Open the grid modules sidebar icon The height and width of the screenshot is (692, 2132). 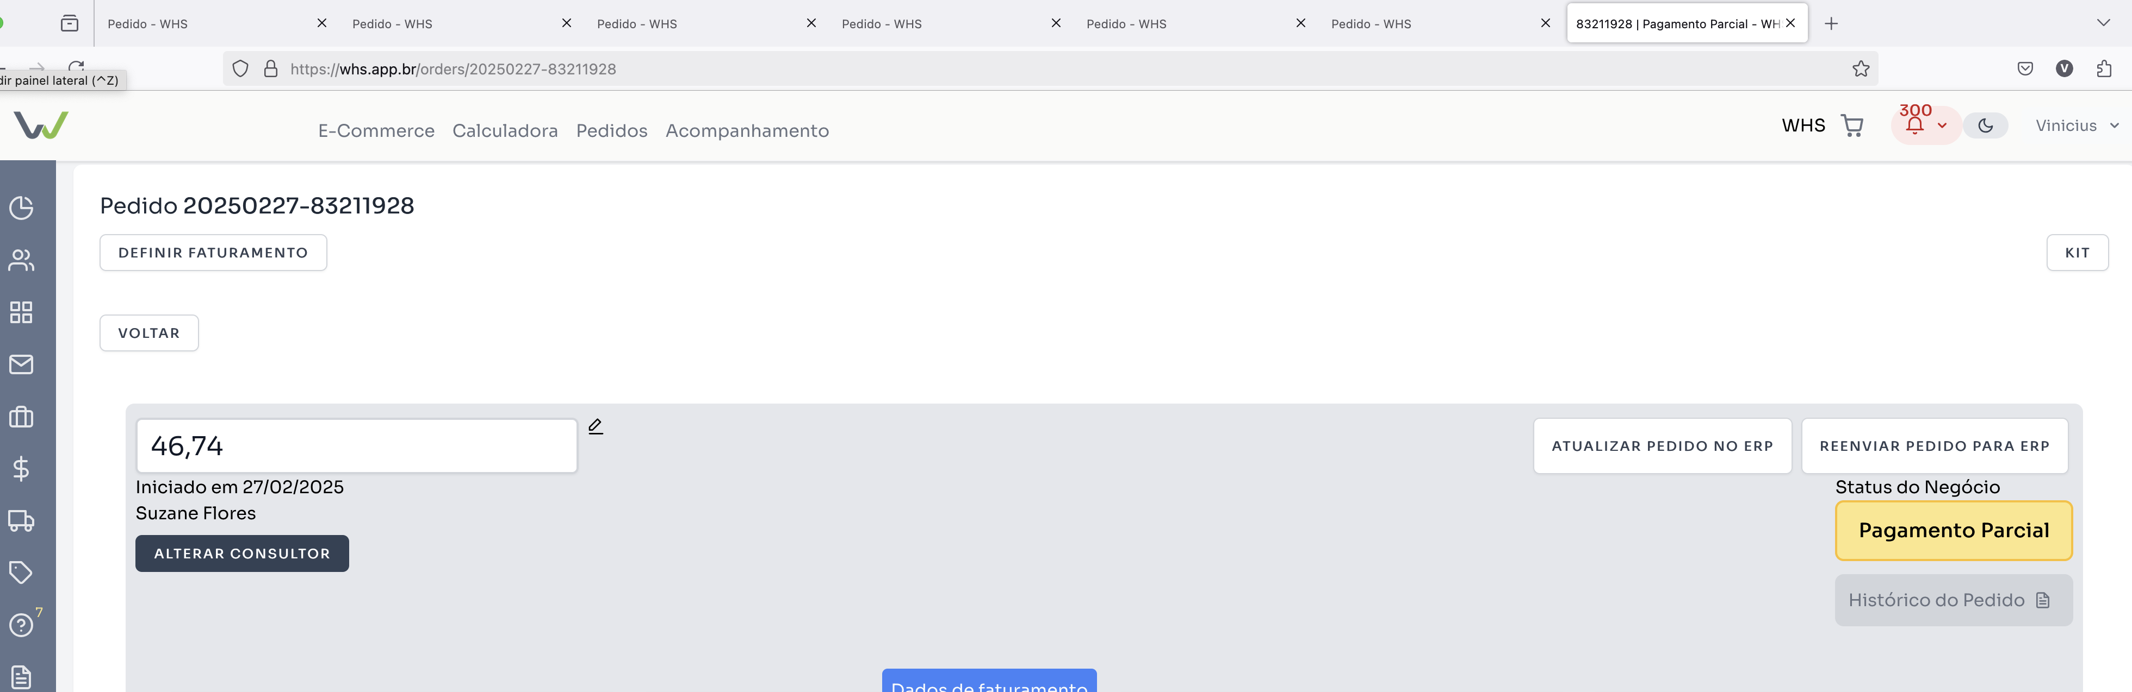[22, 312]
